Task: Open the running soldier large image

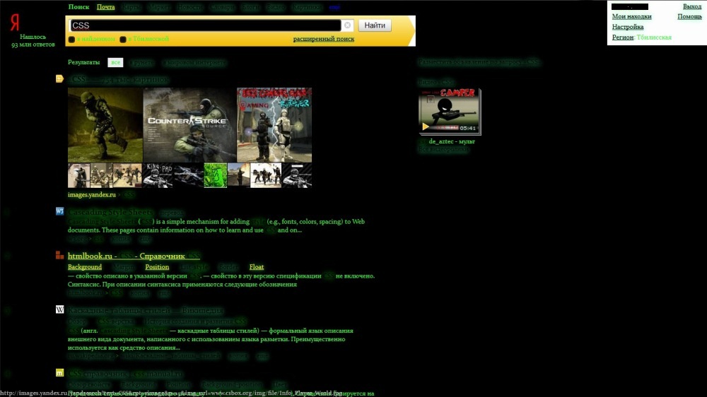Action: 105,125
